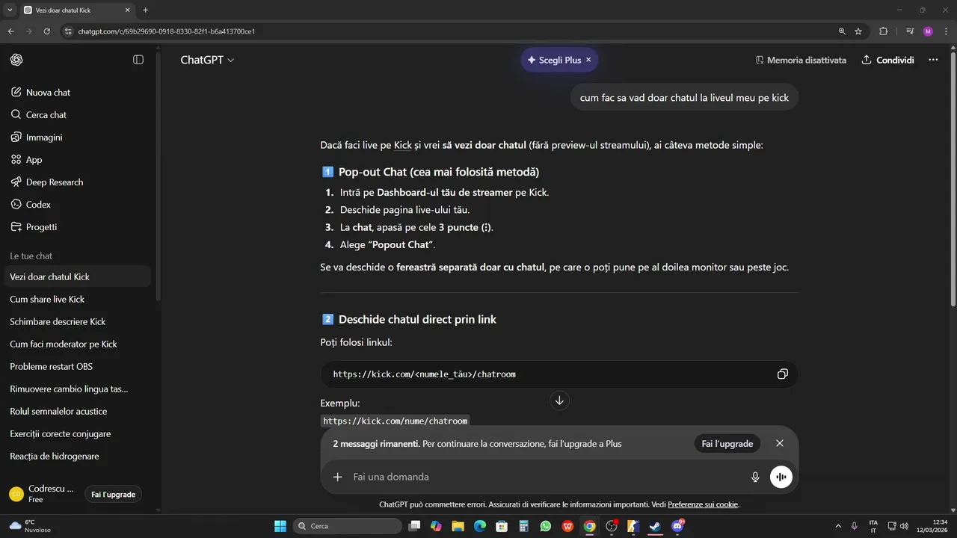Focus the 'Fai una domanda' input field
This screenshot has height=538, width=957.
(546, 477)
